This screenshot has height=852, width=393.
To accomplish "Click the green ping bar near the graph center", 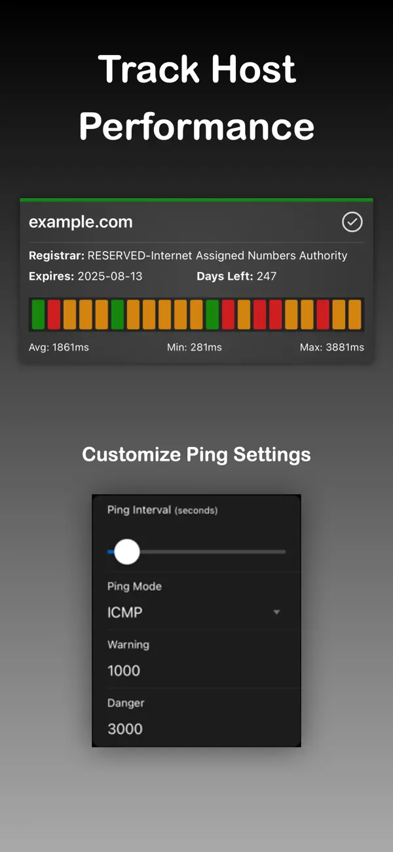I will tap(211, 315).
